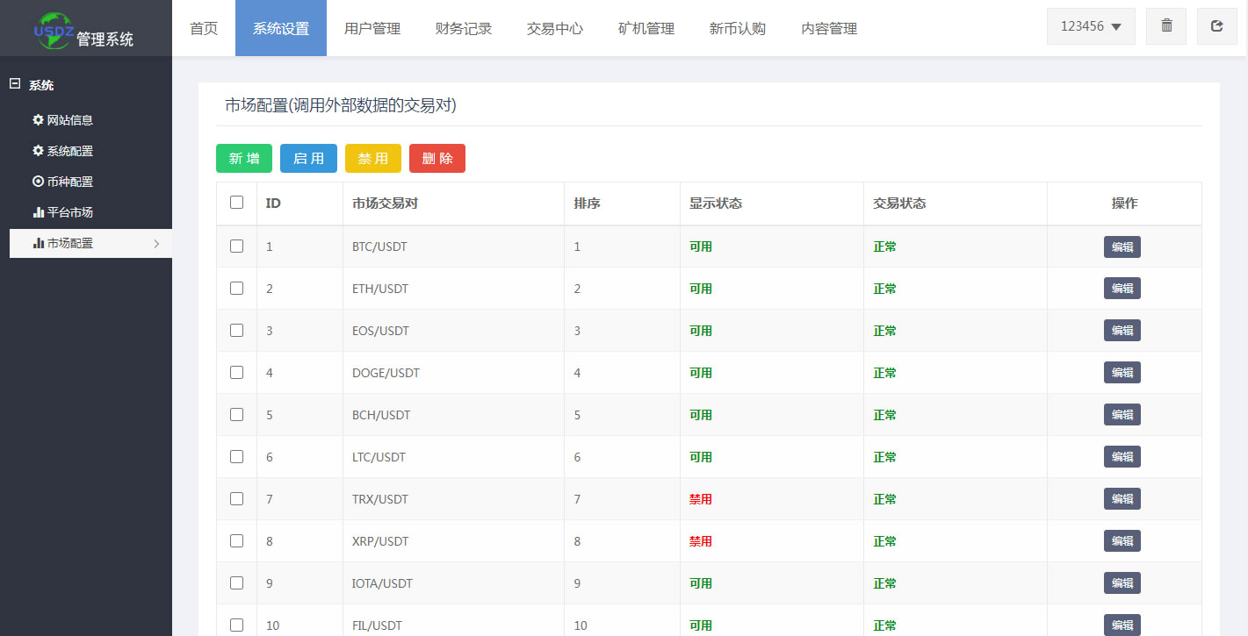Image resolution: width=1248 pixels, height=636 pixels.
Task: Check the box for ETH/USDT row
Action: pos(236,289)
